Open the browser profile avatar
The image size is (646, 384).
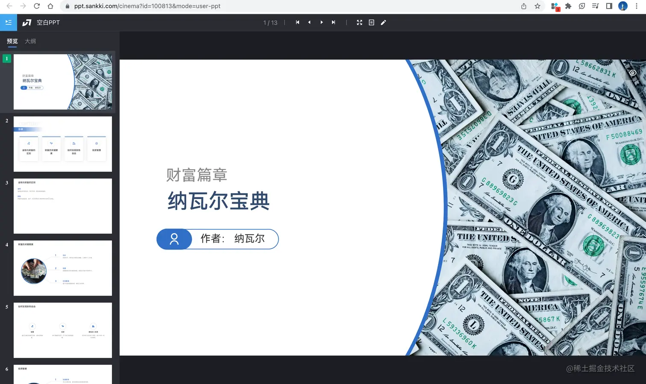tap(623, 6)
